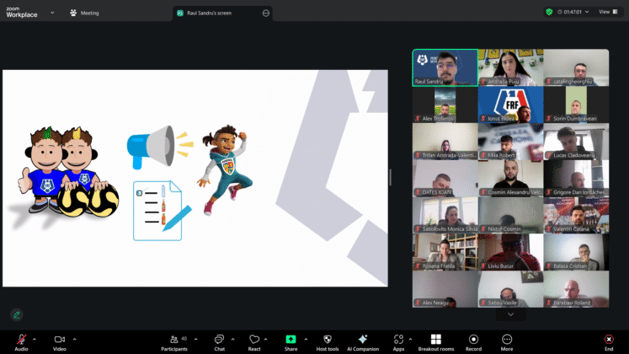Click the View layout button

(x=604, y=12)
